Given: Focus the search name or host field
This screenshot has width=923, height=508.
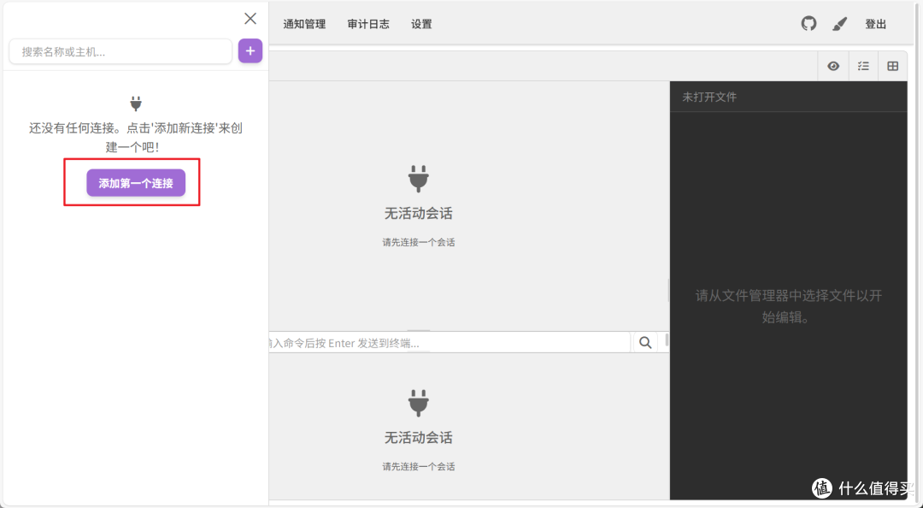Looking at the screenshot, I should (121, 52).
